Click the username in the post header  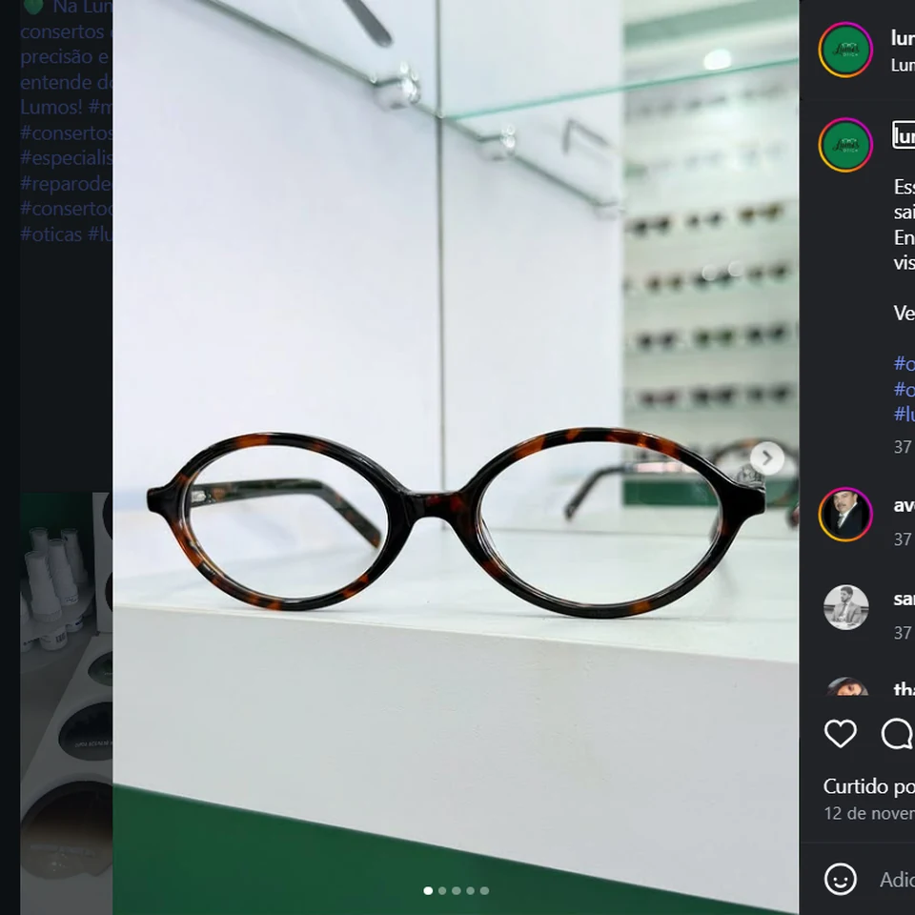point(903,38)
